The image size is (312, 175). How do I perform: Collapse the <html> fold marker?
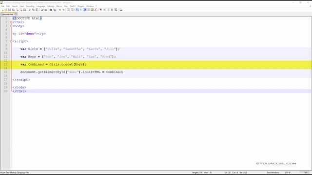coord(11,22)
